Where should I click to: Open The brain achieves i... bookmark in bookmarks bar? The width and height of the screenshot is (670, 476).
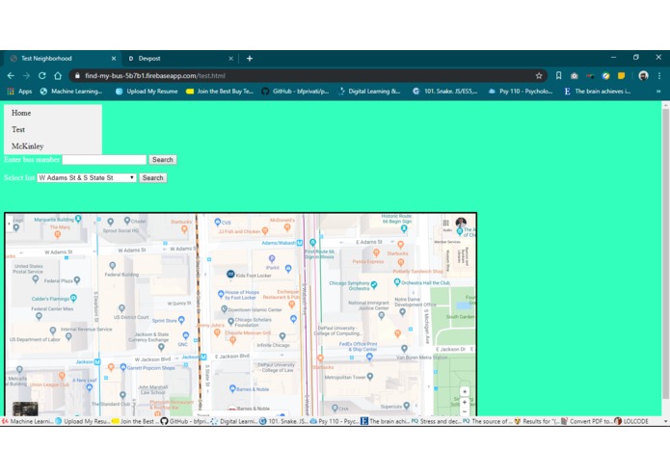(x=598, y=91)
